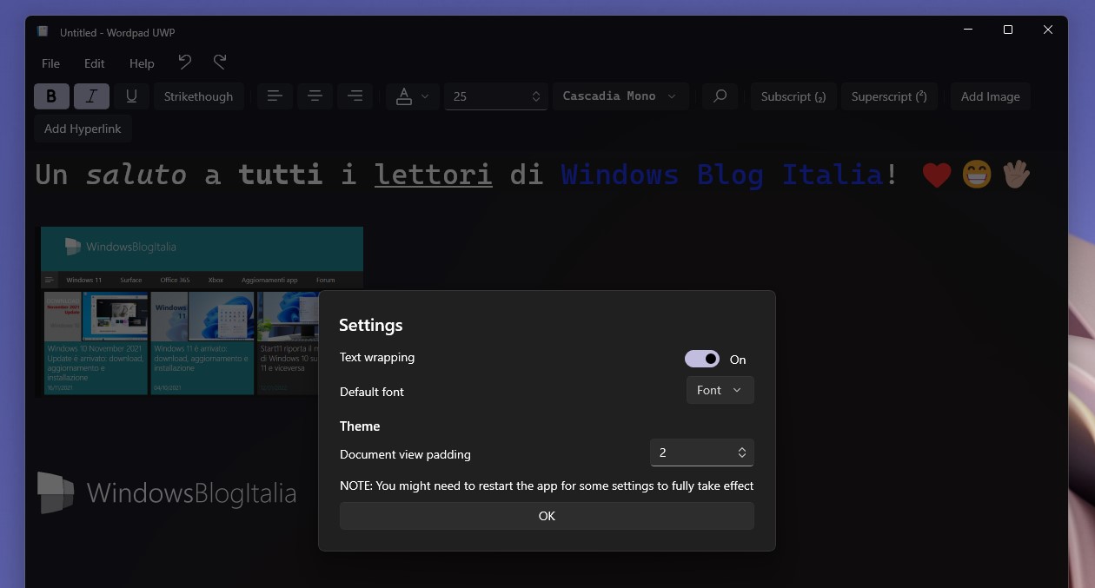Open the search tool

pyautogui.click(x=720, y=96)
